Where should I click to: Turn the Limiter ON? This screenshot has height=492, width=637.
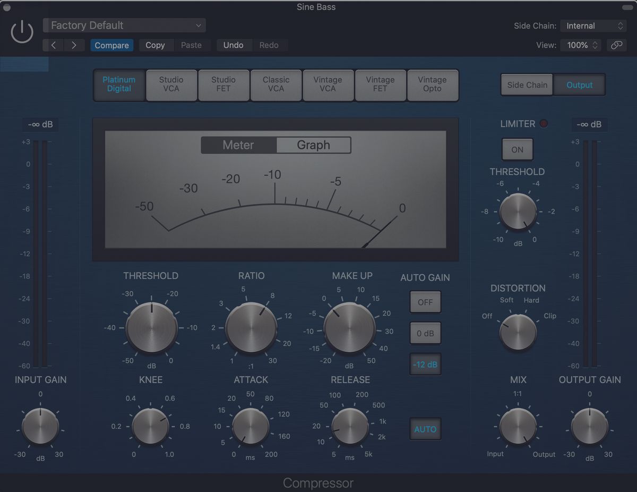(517, 149)
